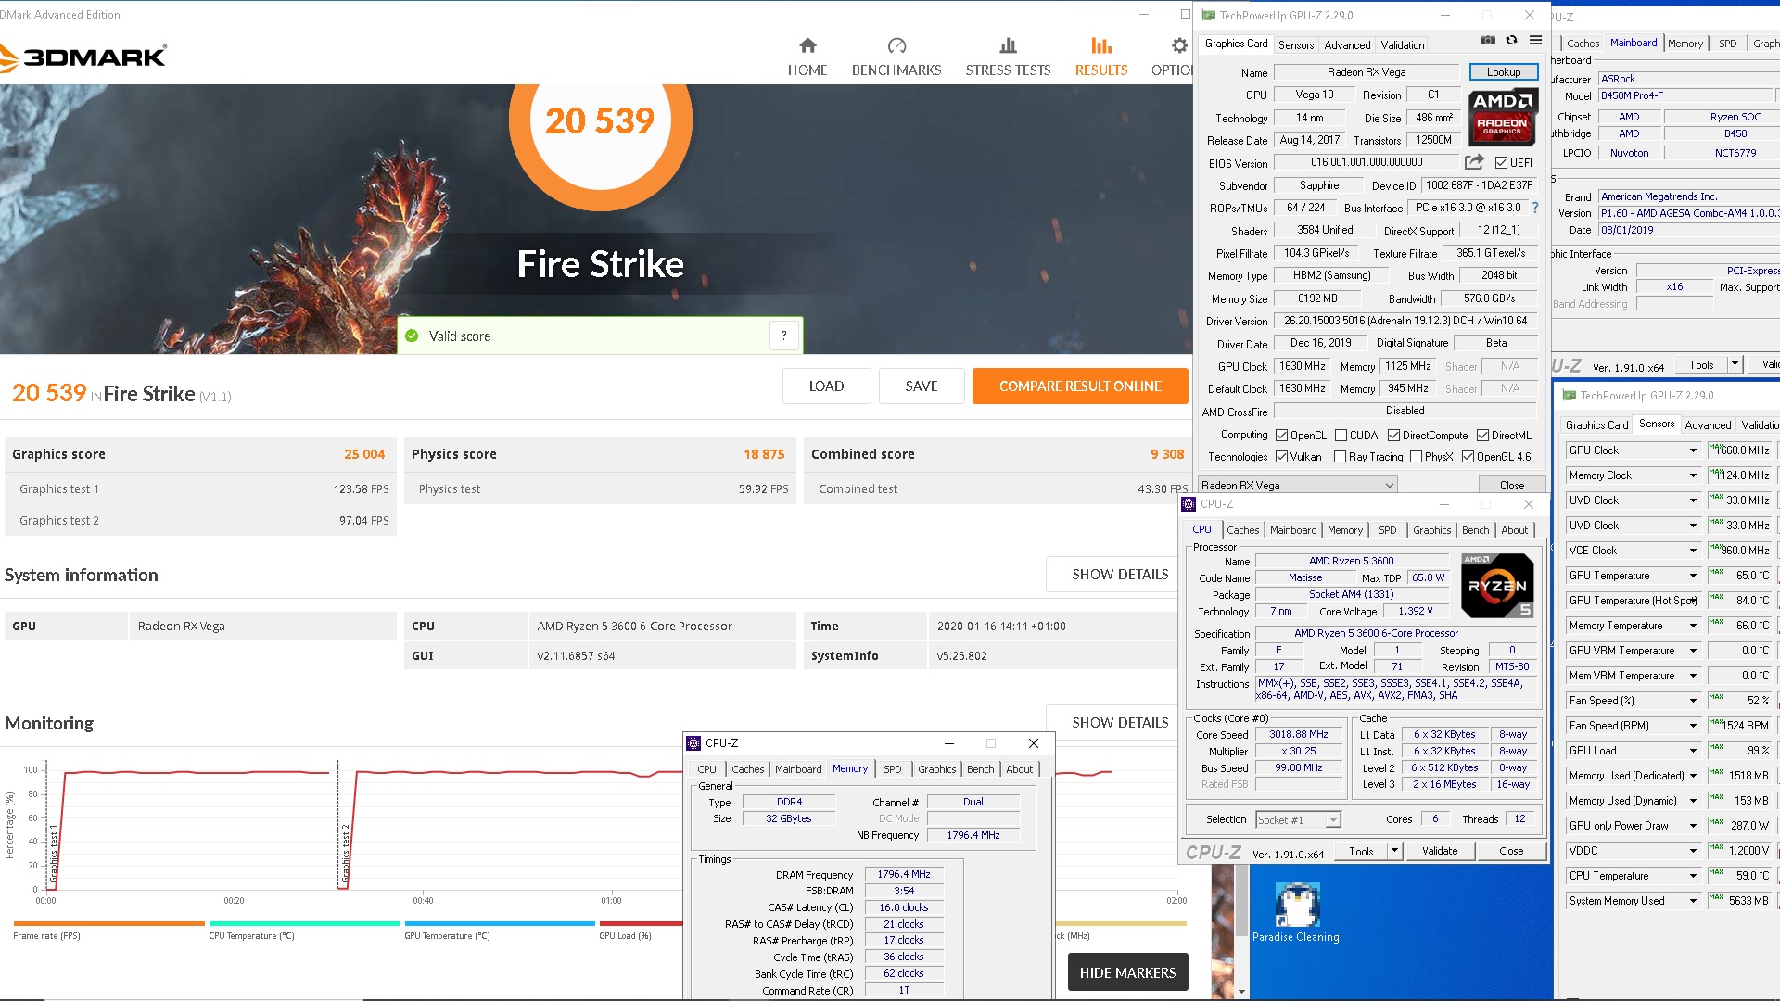Open the CPU-Z Socket #1 selection dropdown
Image resolution: width=1780 pixels, height=1001 pixels.
pyautogui.click(x=1298, y=819)
